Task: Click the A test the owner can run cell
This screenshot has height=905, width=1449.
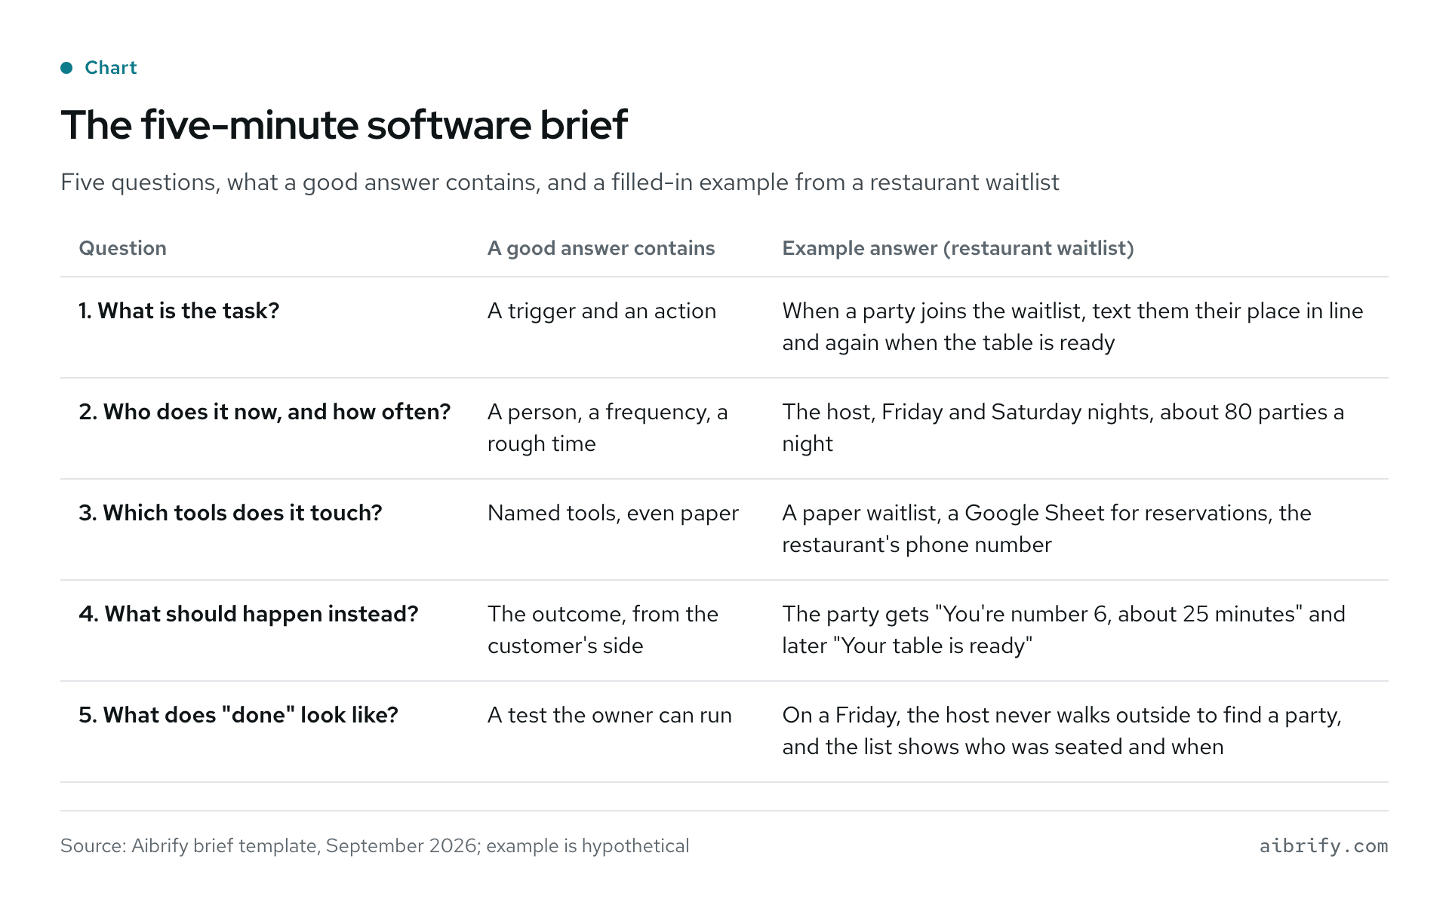Action: coord(609,715)
